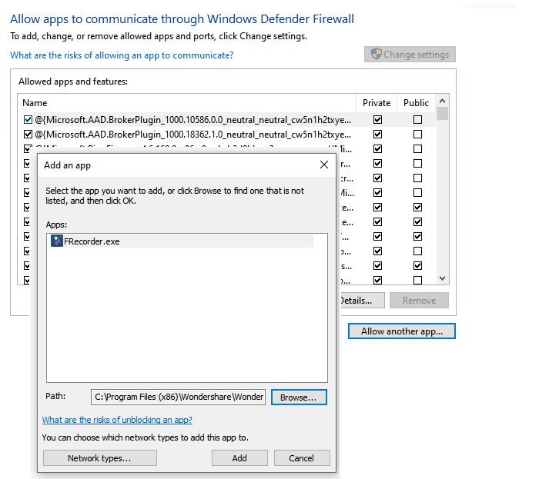This screenshot has height=479, width=539.
Task: Click the Path input field
Action: click(x=178, y=397)
